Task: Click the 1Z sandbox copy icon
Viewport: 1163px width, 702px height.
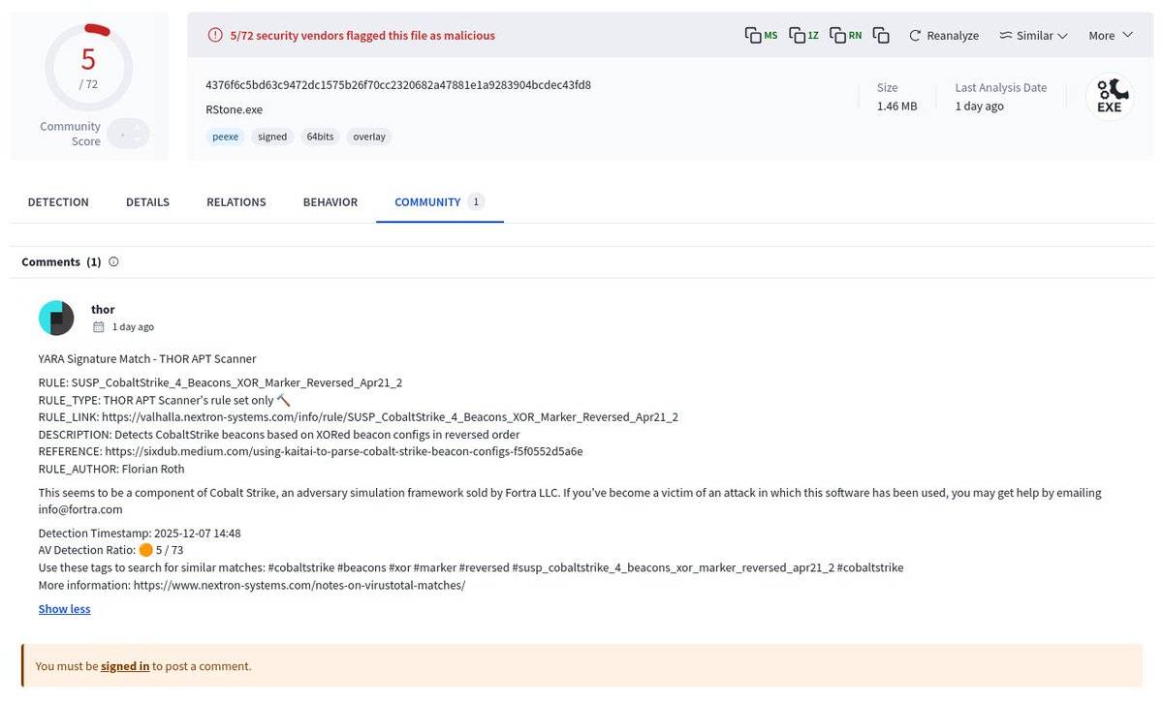Action: pyautogui.click(x=798, y=34)
